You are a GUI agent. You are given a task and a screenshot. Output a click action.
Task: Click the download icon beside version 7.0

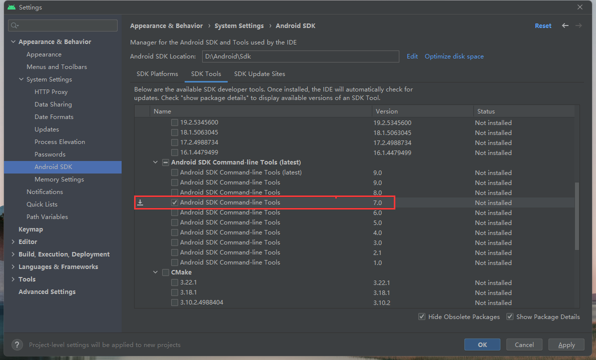141,202
